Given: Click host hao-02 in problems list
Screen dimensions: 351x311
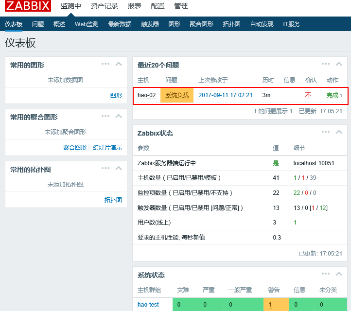Looking at the screenshot, I should [146, 95].
